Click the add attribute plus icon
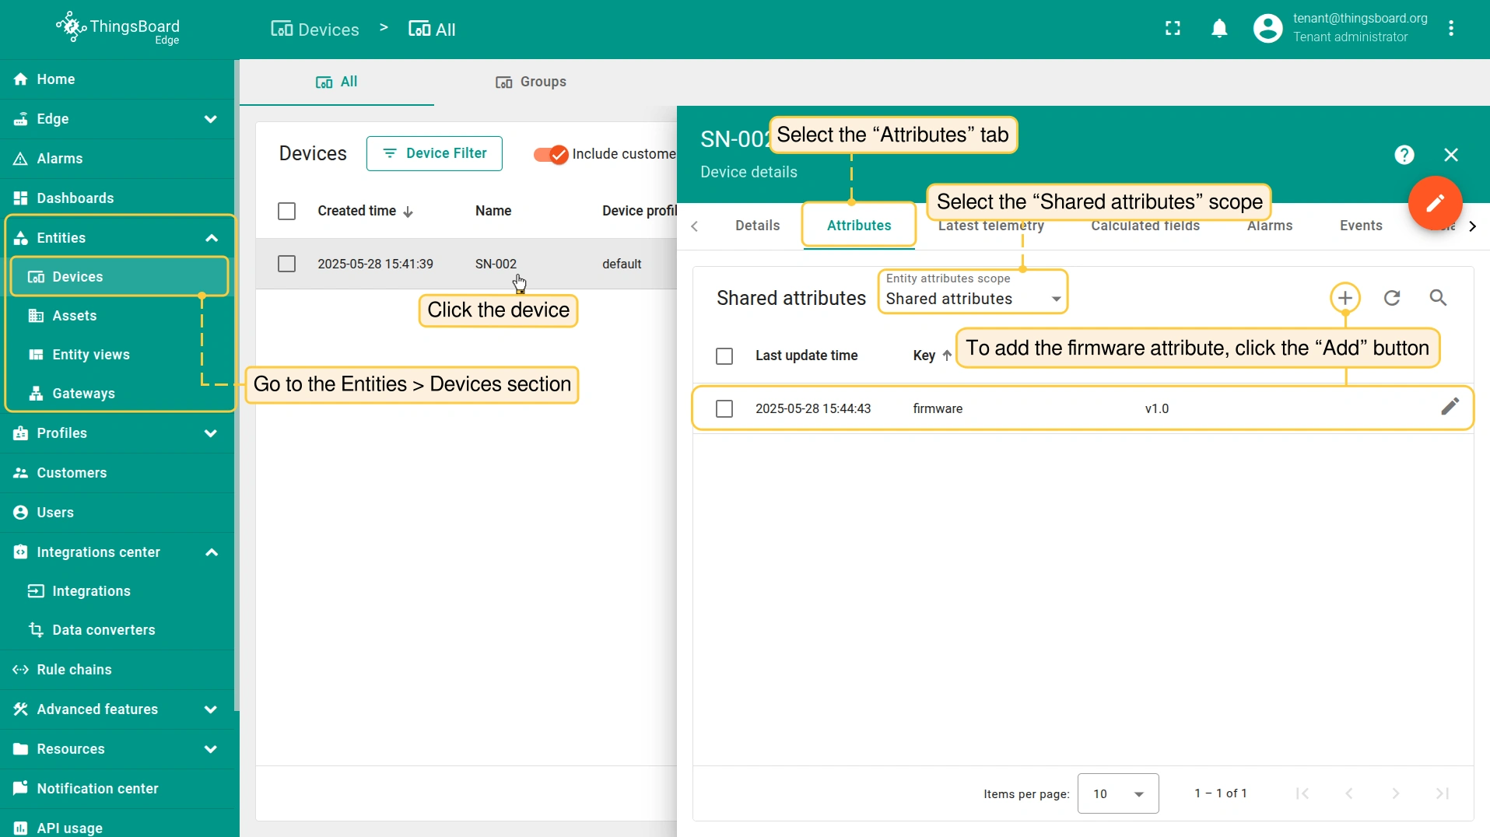1490x837 pixels. [1345, 298]
